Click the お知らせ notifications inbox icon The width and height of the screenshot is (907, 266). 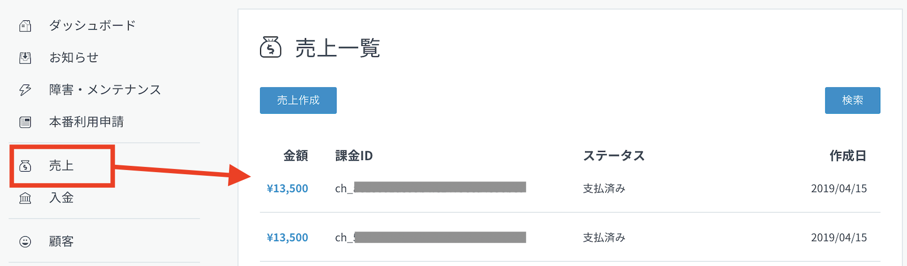point(25,58)
